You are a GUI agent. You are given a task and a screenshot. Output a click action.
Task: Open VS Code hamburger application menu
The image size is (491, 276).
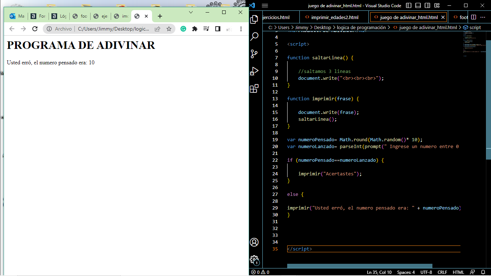265,5
